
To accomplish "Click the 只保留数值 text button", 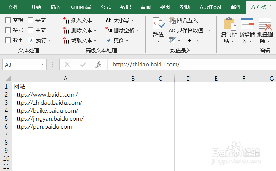I will pos(190,30).
